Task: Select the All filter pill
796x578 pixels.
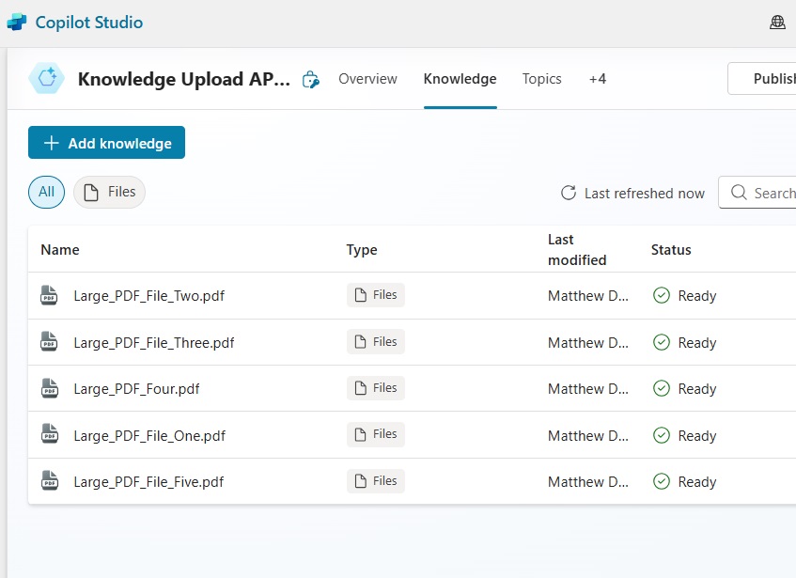Action: pyautogui.click(x=46, y=192)
